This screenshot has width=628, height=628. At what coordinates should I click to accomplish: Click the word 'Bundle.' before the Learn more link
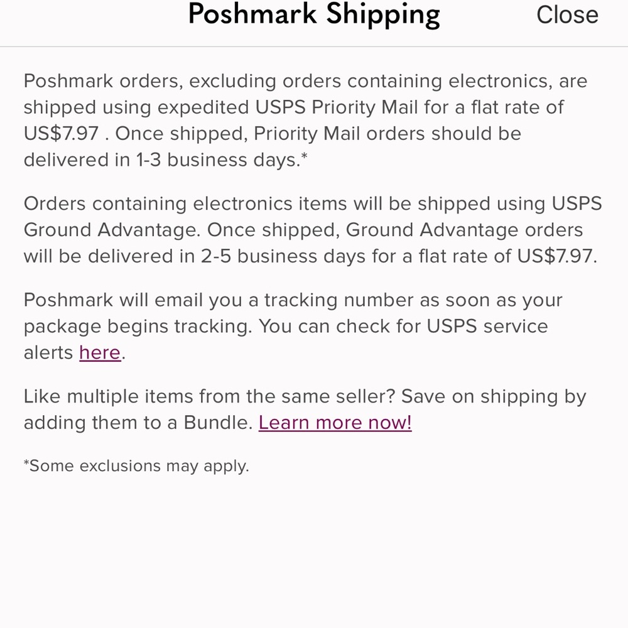click(x=218, y=423)
